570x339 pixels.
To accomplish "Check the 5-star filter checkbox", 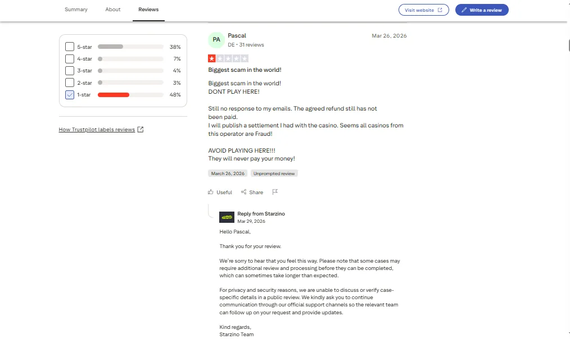I will (x=70, y=47).
